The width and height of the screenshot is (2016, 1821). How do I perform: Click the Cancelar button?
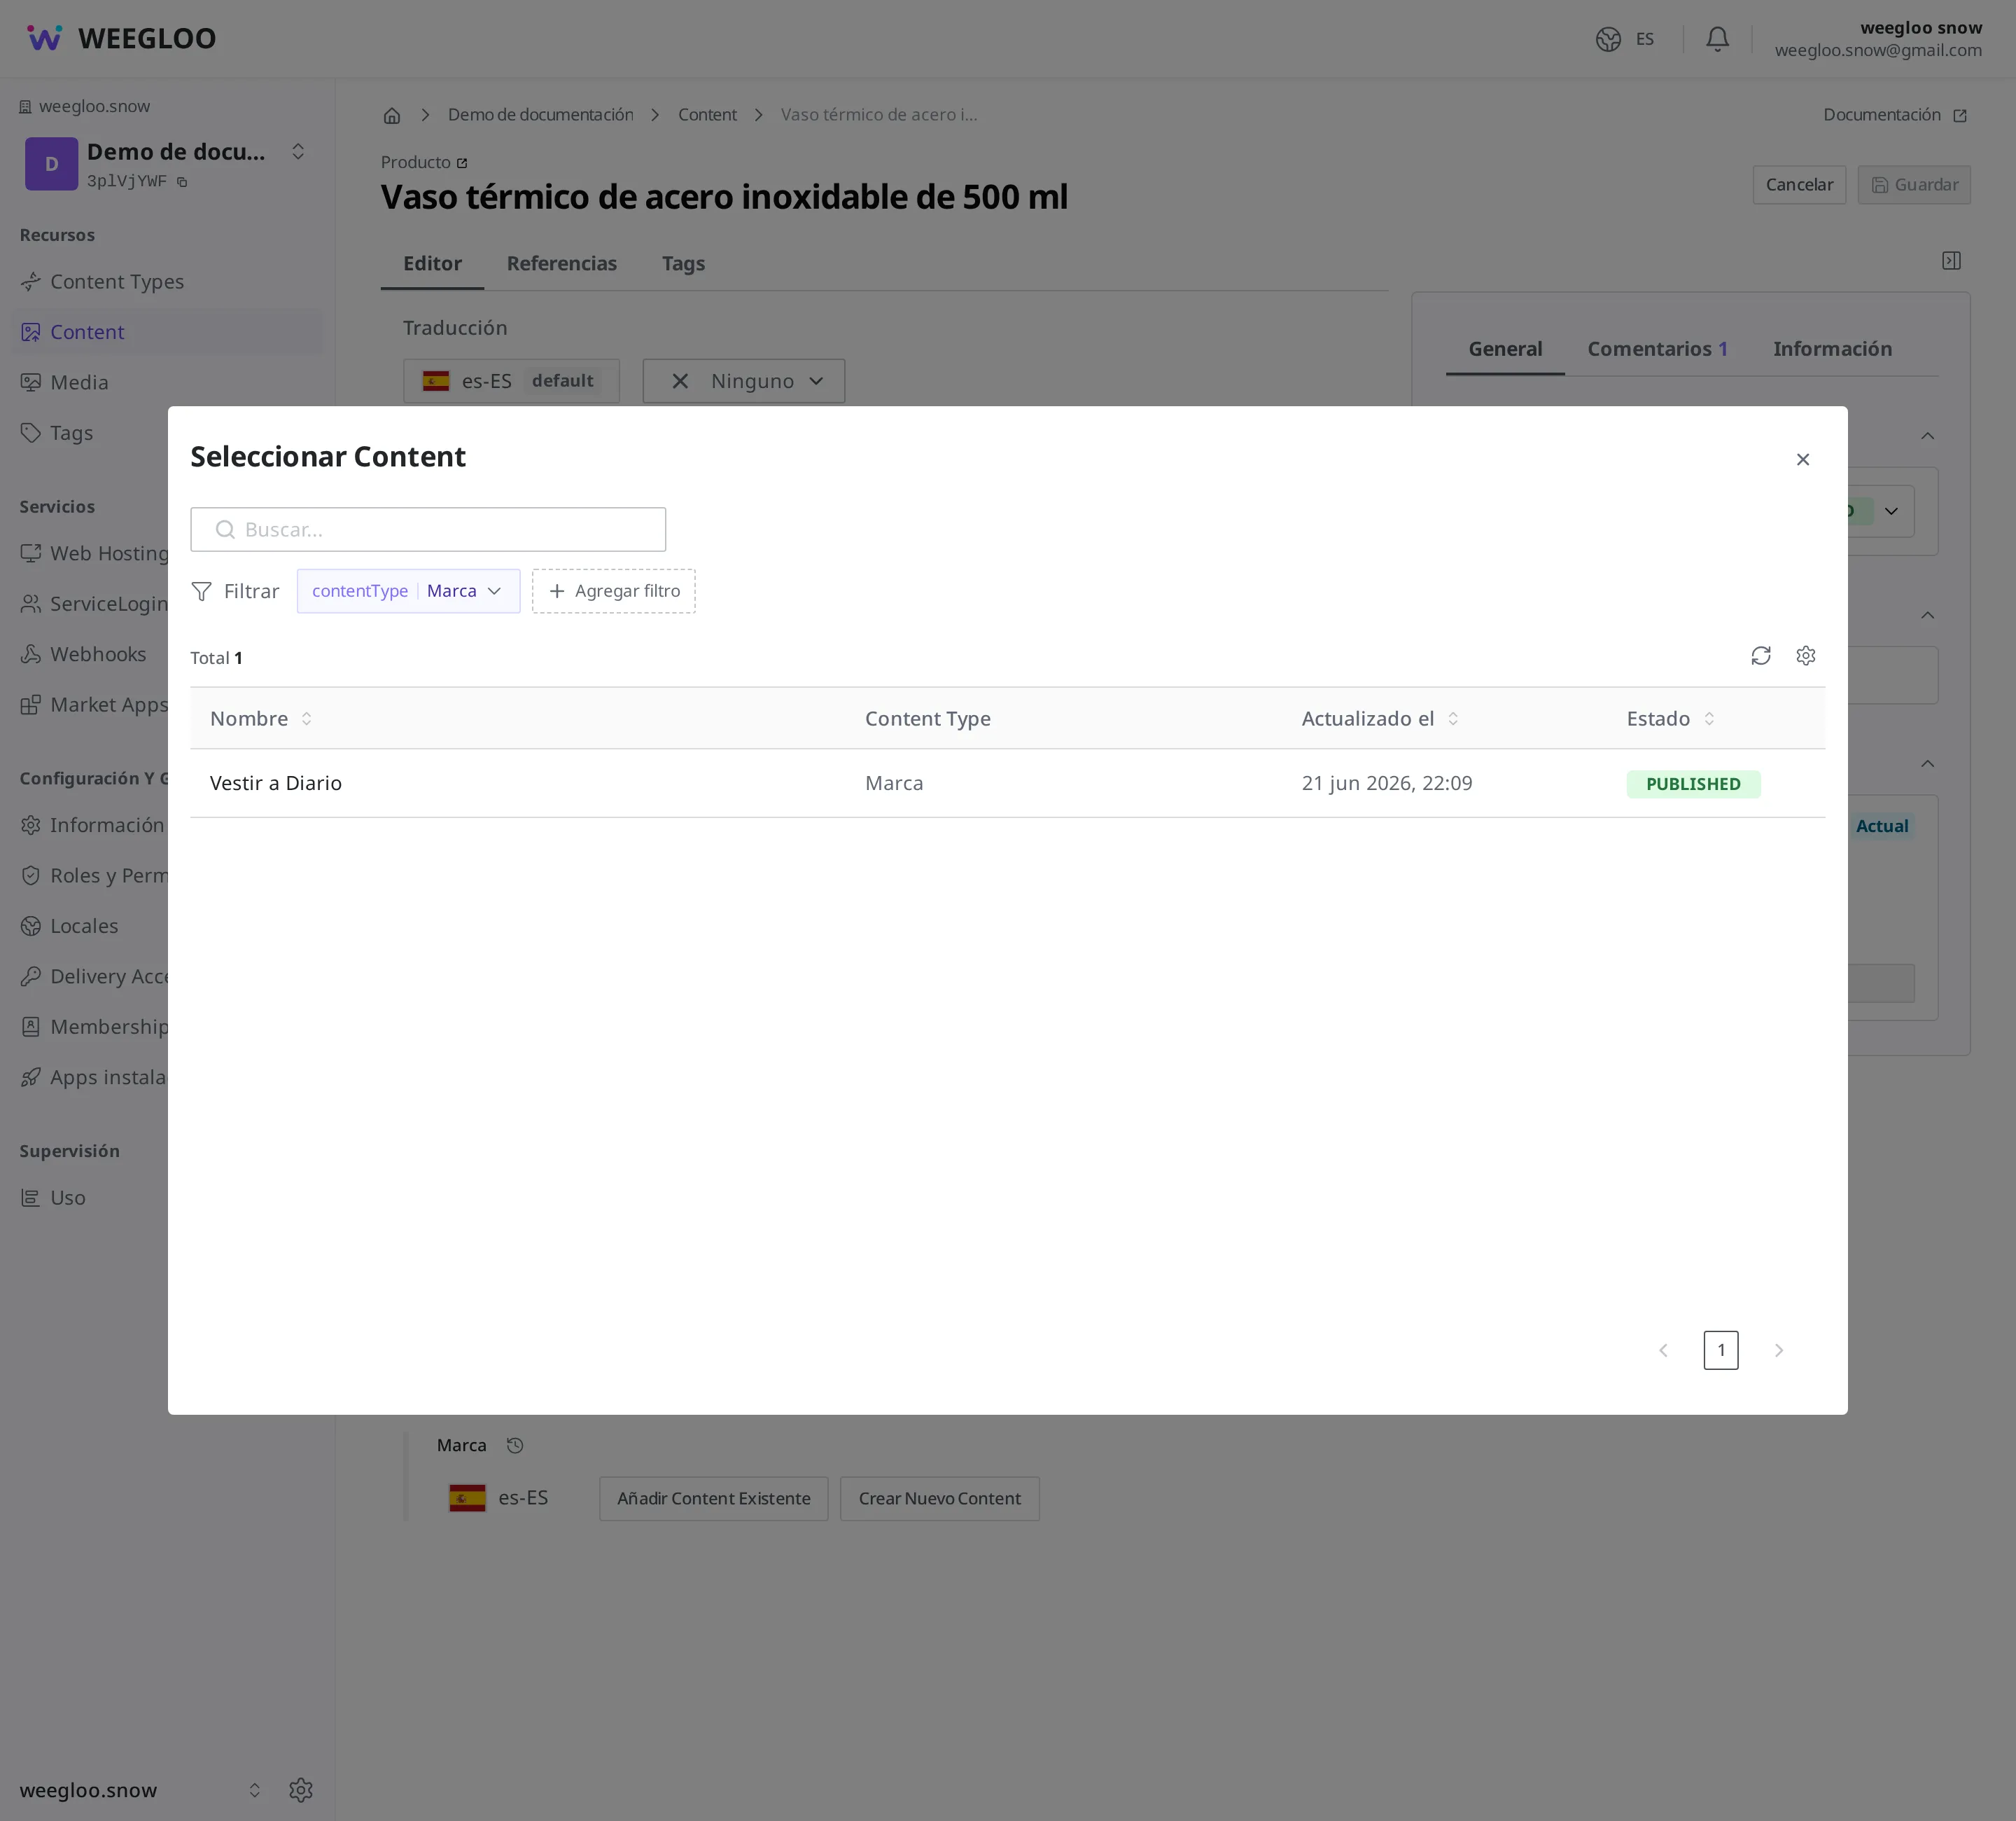1798,185
